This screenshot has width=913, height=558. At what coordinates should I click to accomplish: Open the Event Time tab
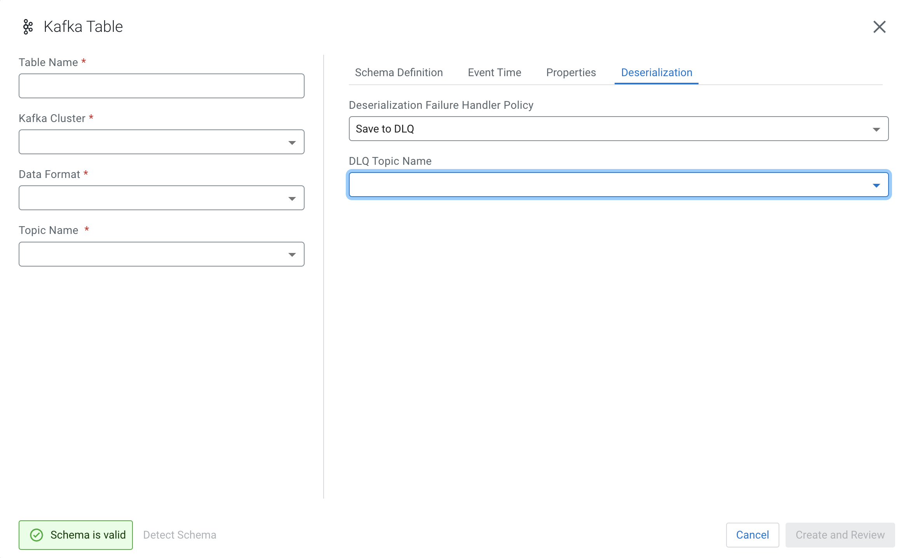[494, 73]
